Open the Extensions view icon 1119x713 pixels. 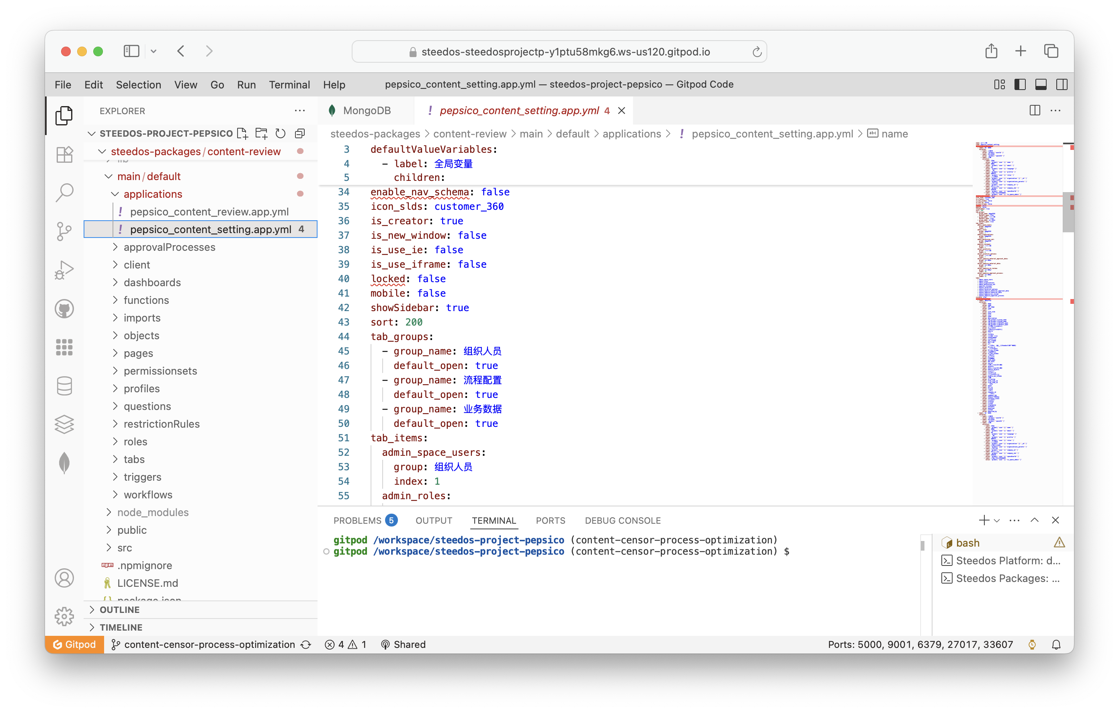(64, 154)
